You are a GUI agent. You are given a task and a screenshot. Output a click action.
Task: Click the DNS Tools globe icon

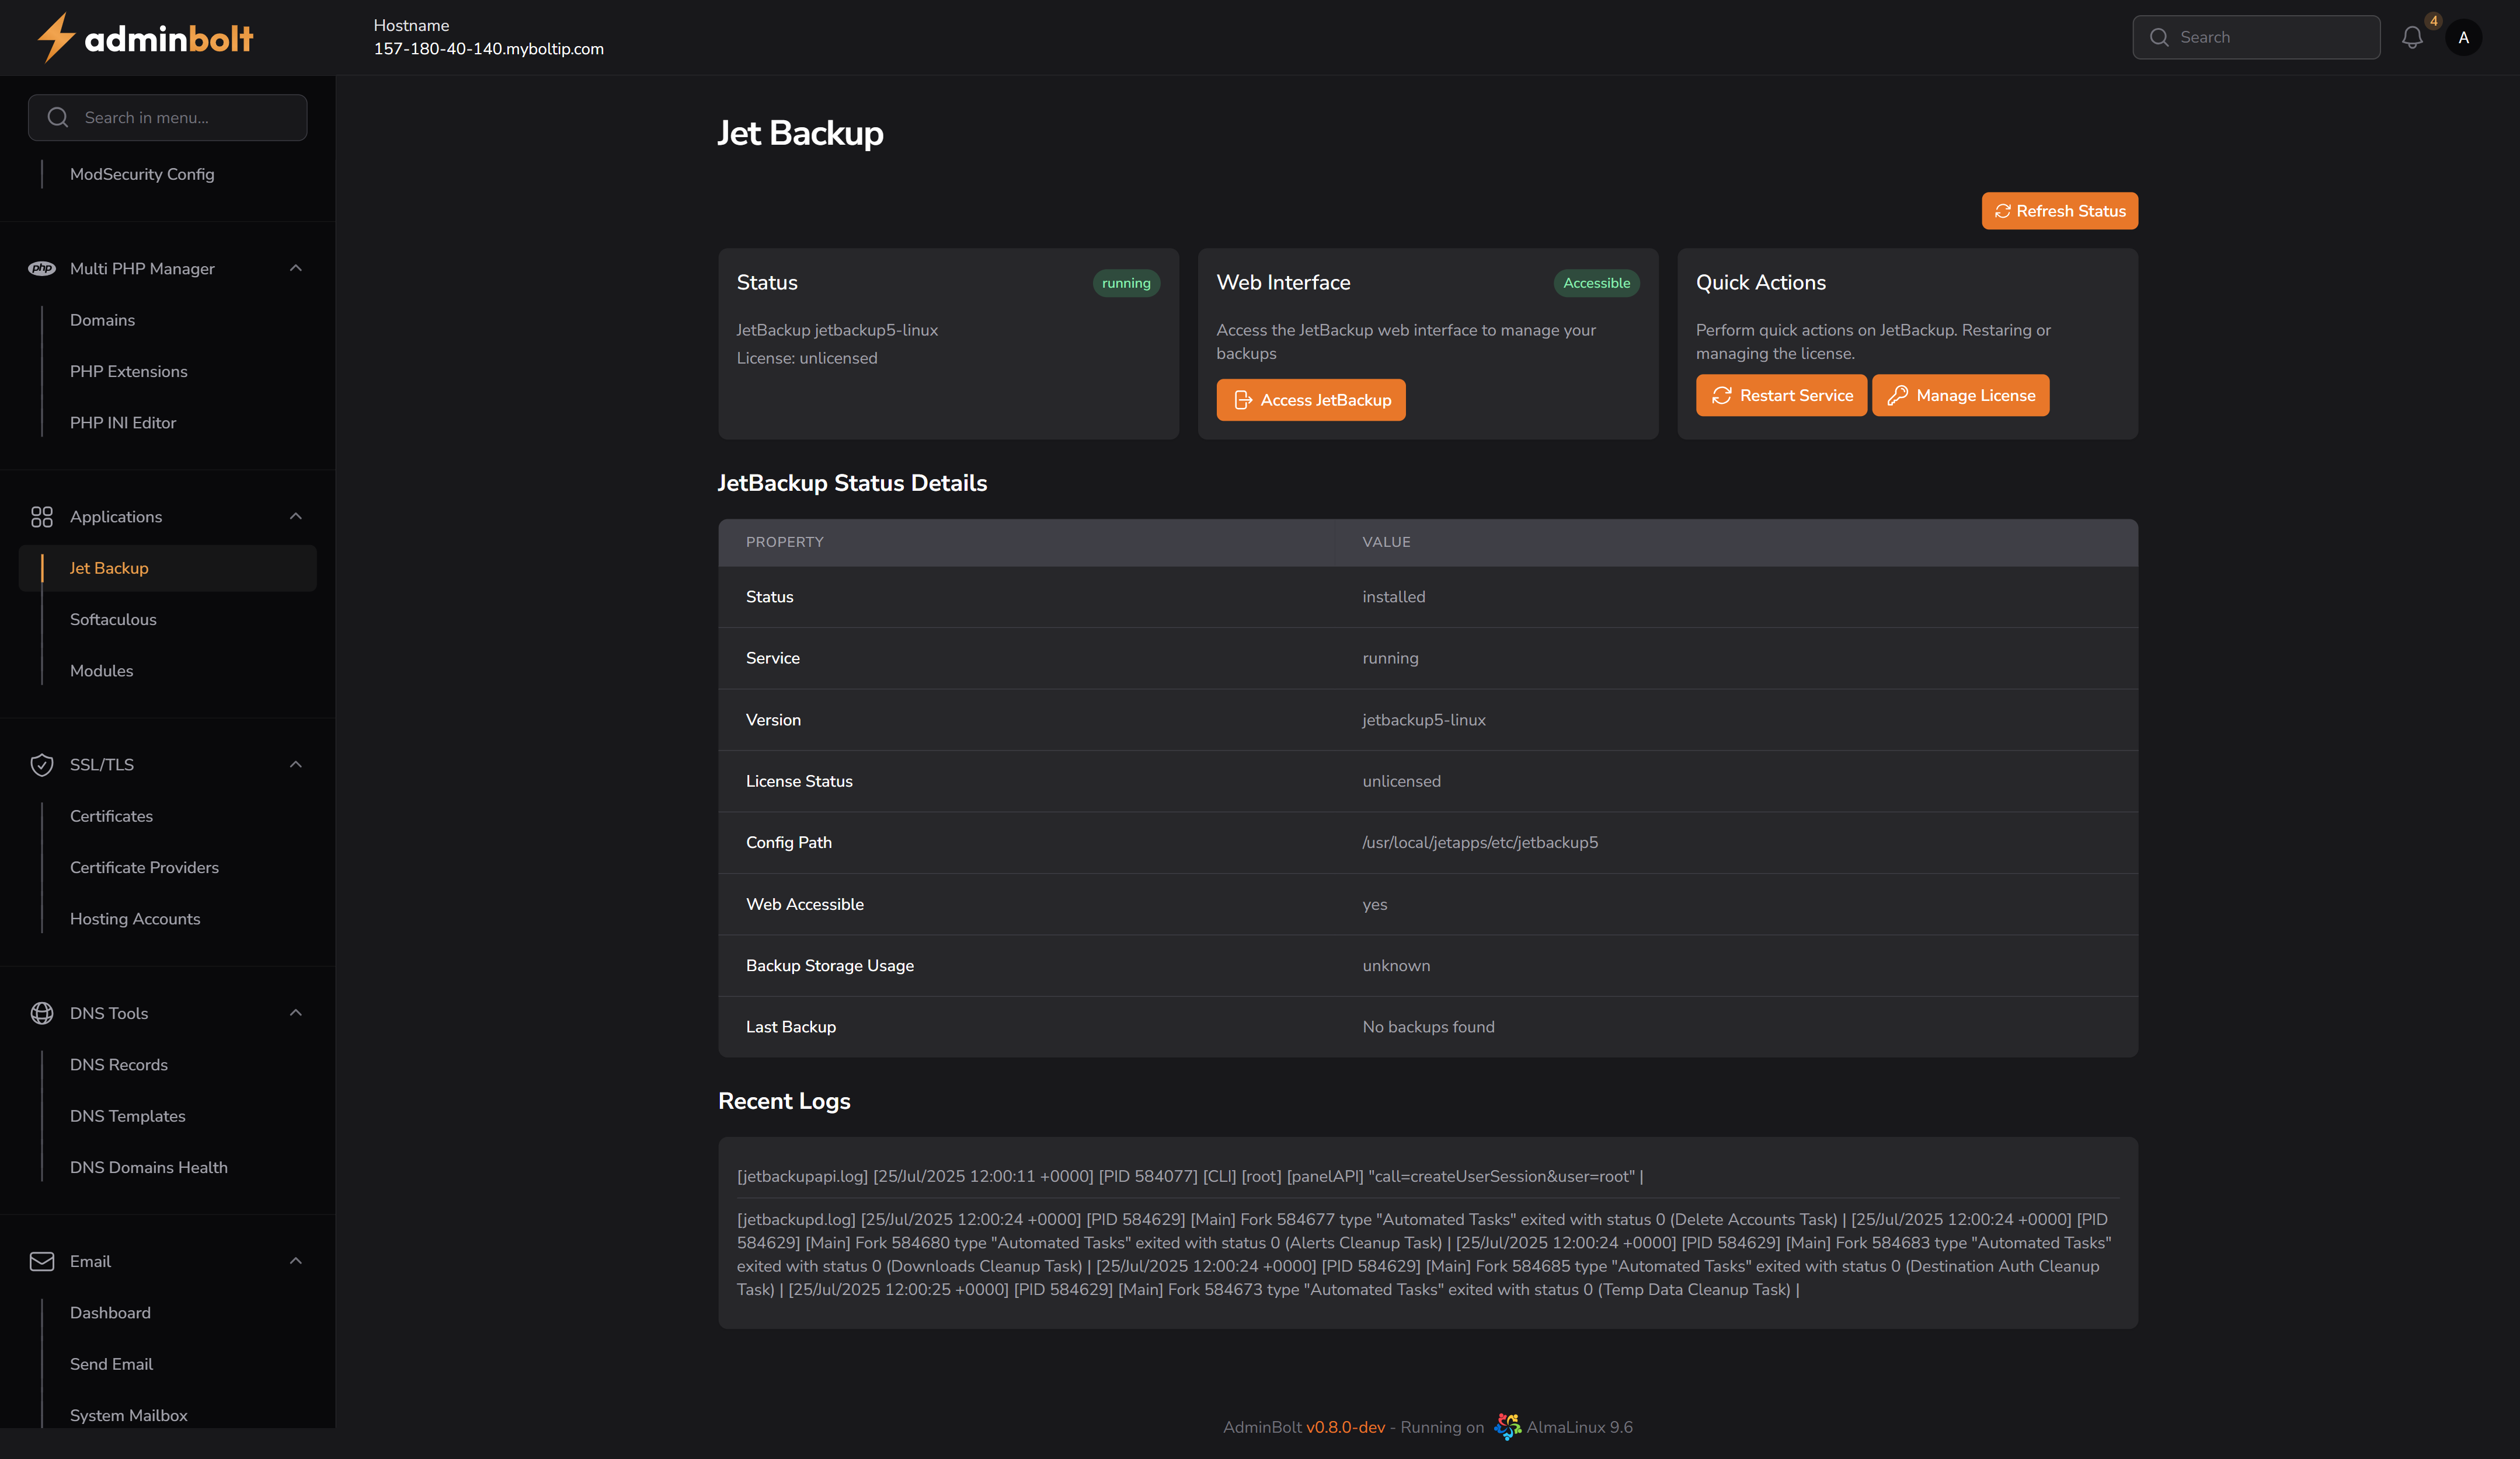pos(42,1013)
